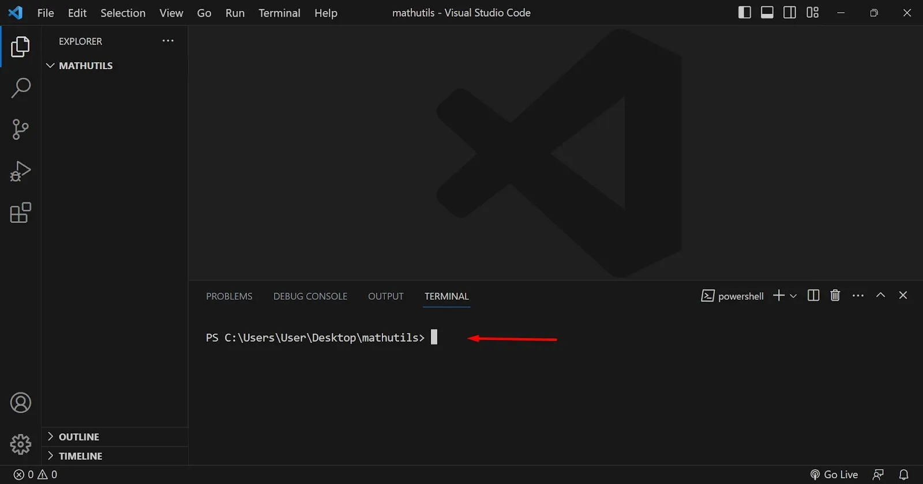The image size is (923, 484).
Task: Open the Search view icon
Action: point(21,88)
